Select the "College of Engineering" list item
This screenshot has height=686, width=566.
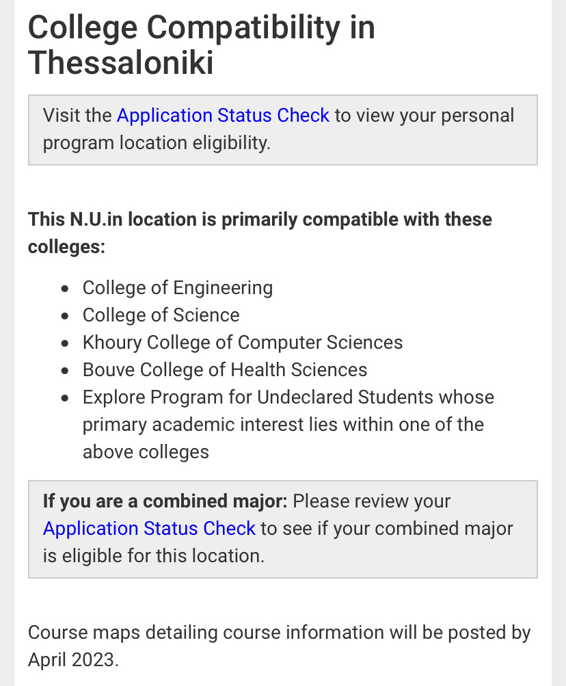pos(177,288)
